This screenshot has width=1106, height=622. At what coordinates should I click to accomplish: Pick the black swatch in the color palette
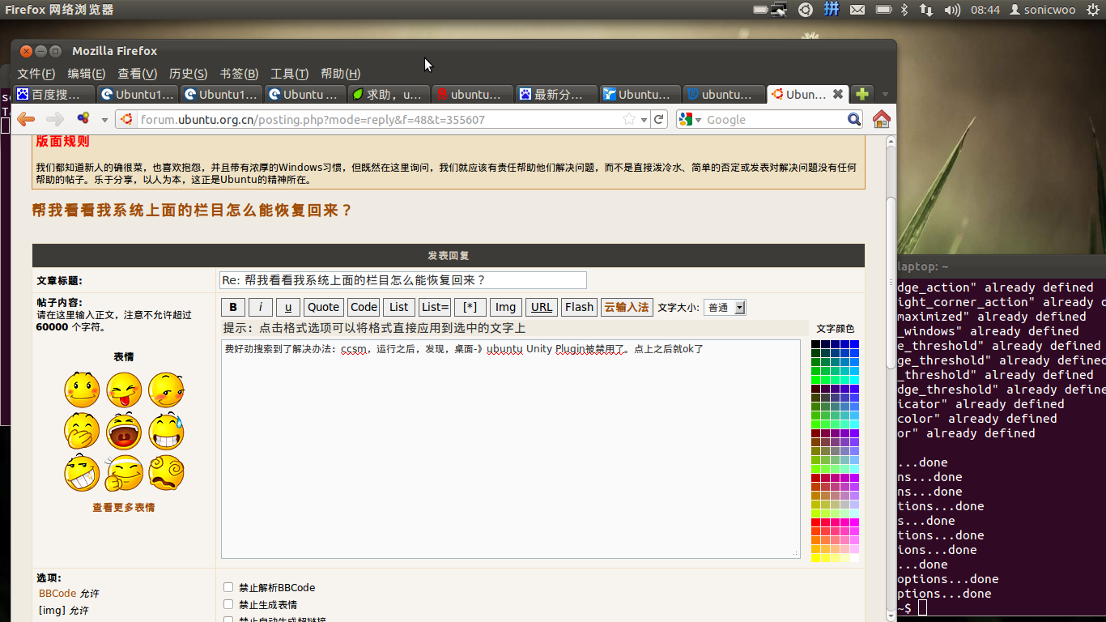point(815,344)
